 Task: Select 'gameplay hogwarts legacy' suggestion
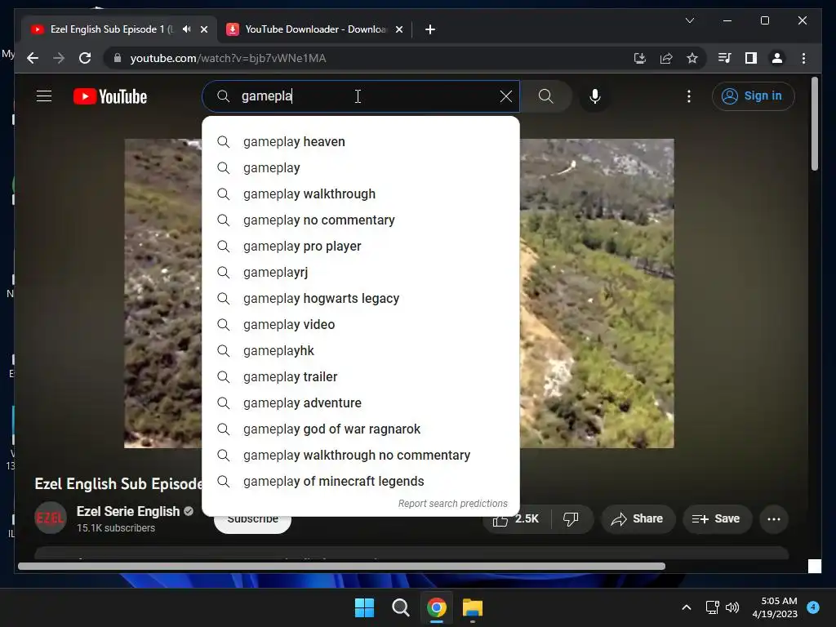[x=361, y=299]
